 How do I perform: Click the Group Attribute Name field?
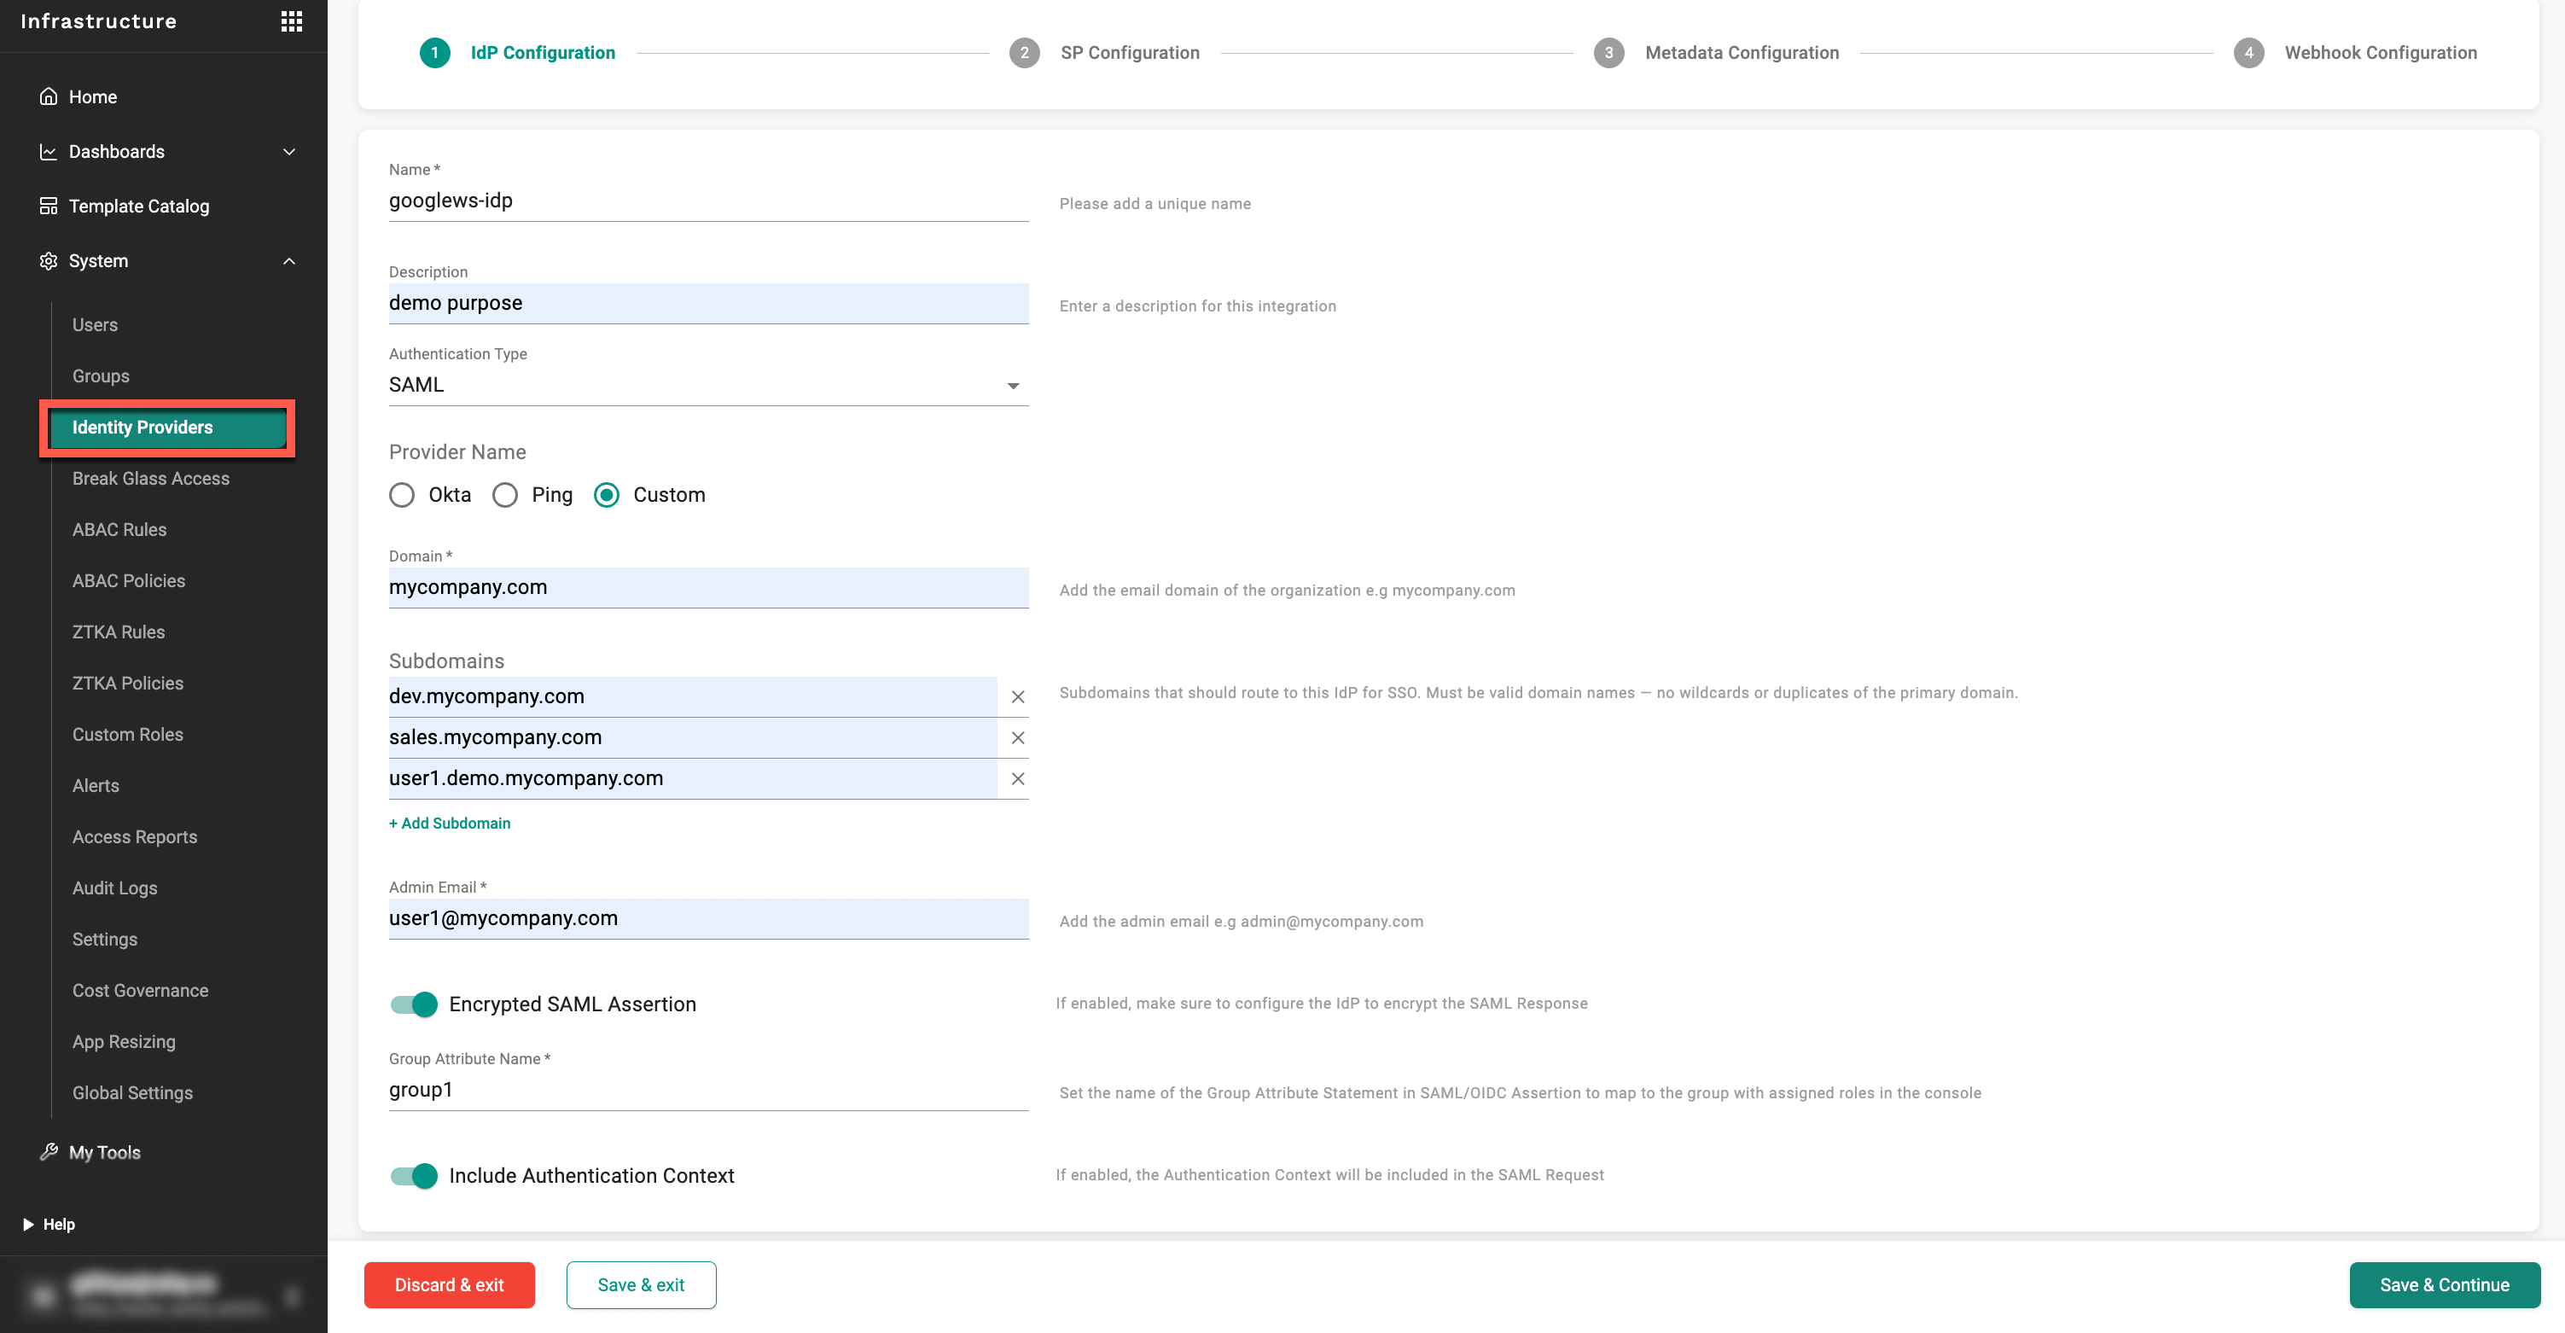click(x=708, y=1090)
